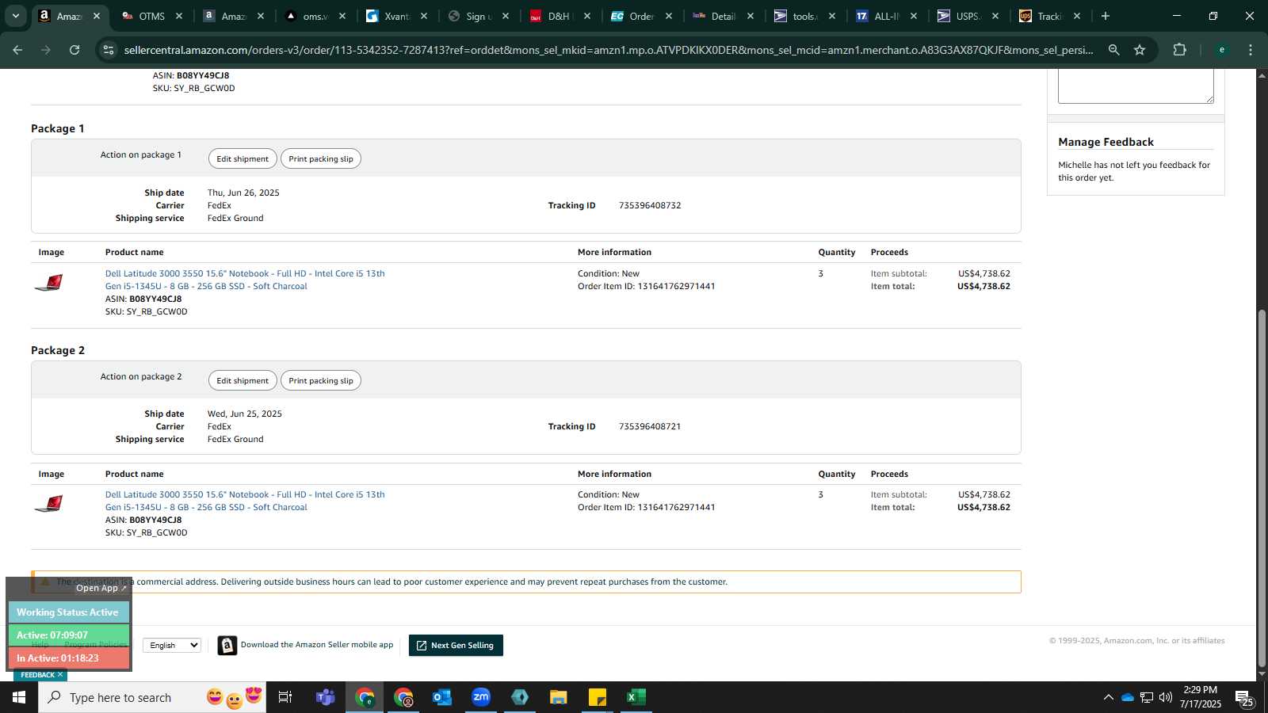Click the Next Gen Selling button
The image size is (1268, 713).
pyautogui.click(x=456, y=646)
